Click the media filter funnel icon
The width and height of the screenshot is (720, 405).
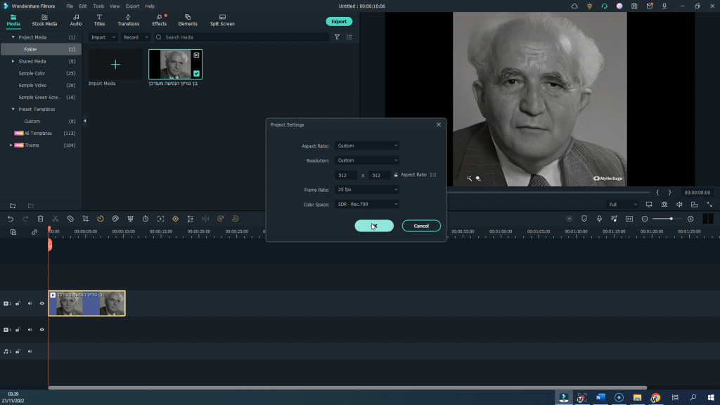click(x=337, y=37)
